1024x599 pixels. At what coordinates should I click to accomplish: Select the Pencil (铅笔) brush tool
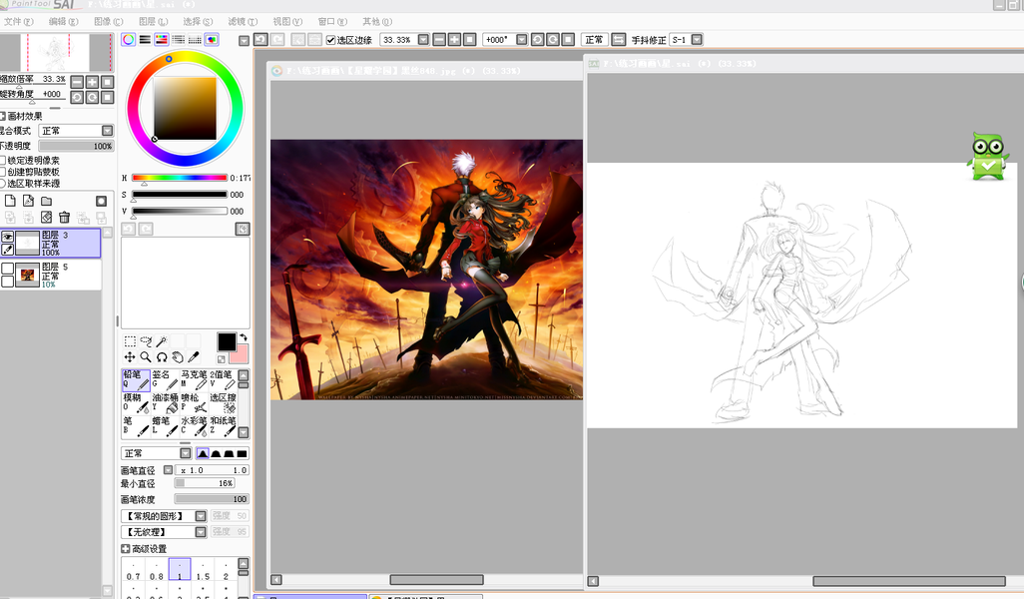click(136, 380)
